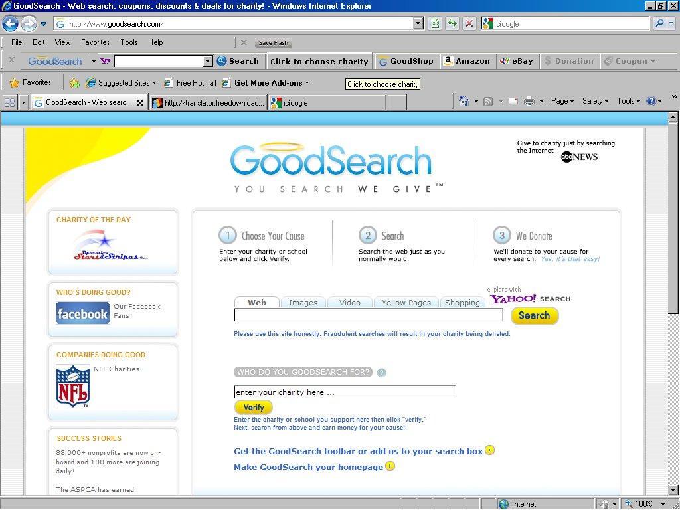Image resolution: width=680 pixels, height=510 pixels.
Task: Open the tab list dropdown arrow
Action: pos(23,102)
